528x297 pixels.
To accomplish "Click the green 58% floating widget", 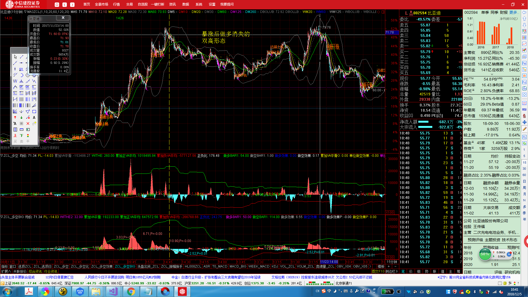I will (485, 254).
